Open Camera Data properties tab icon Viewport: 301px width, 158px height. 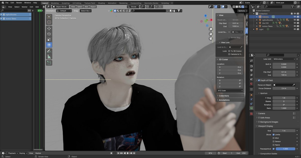pos(251,108)
